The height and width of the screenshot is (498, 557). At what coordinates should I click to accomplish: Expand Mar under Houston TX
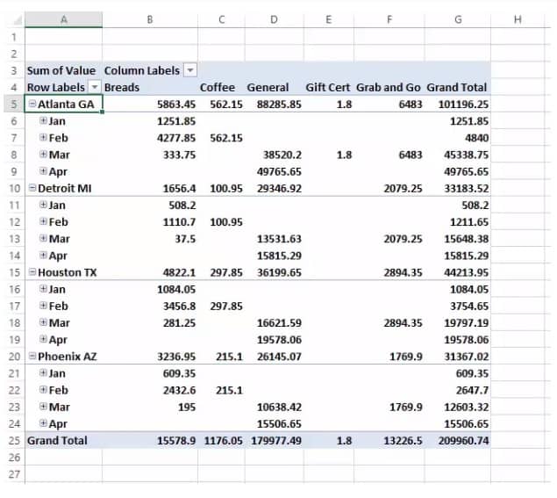43,322
